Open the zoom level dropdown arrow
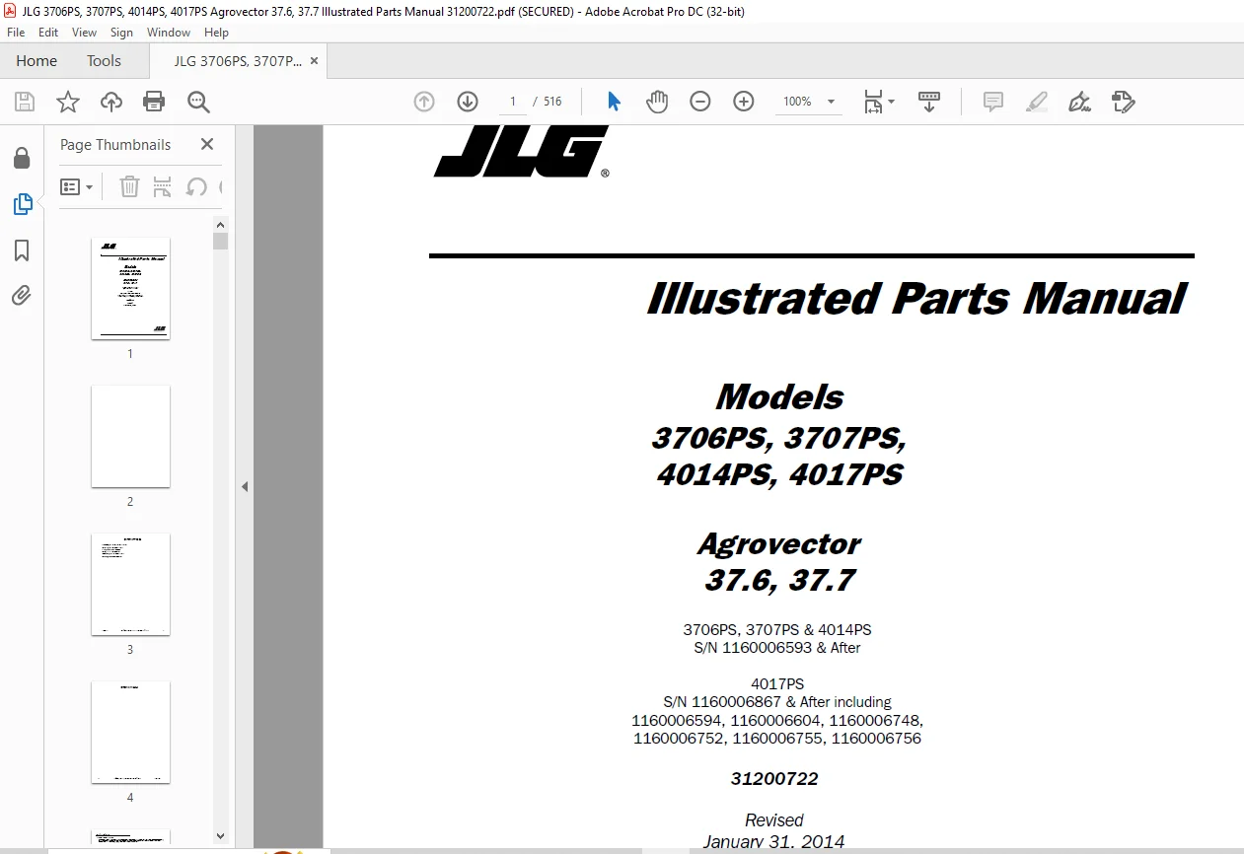 point(831,102)
